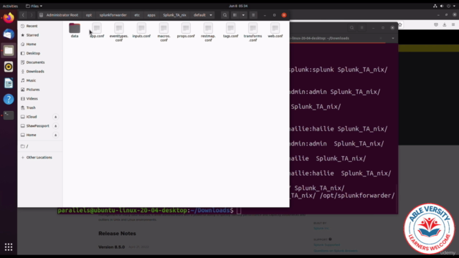Image resolution: width=459 pixels, height=258 pixels.
Task: Show Applications grid in dock
Action: [x=9, y=247]
